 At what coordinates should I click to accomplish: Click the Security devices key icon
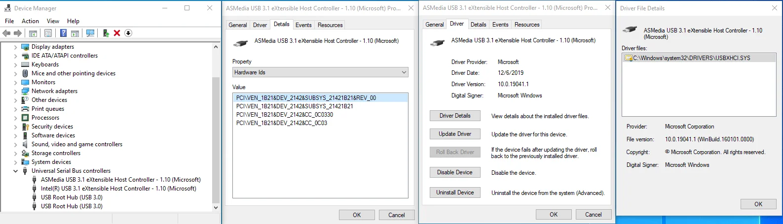[x=26, y=127]
